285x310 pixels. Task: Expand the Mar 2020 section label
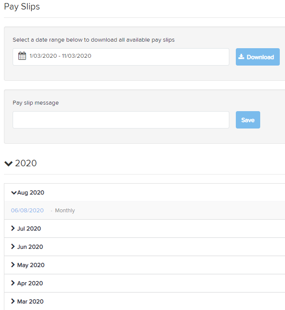30,301
